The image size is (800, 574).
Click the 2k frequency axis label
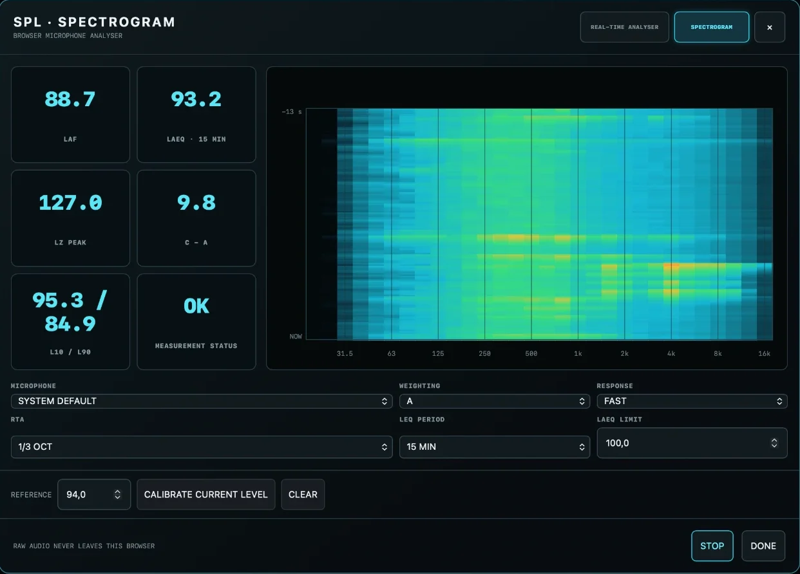click(624, 353)
